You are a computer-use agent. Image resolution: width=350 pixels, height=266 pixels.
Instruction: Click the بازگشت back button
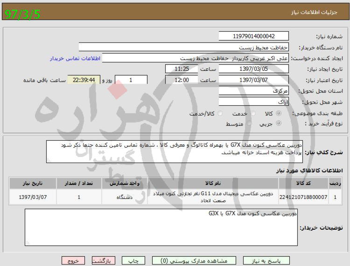pyautogui.click(x=104, y=261)
